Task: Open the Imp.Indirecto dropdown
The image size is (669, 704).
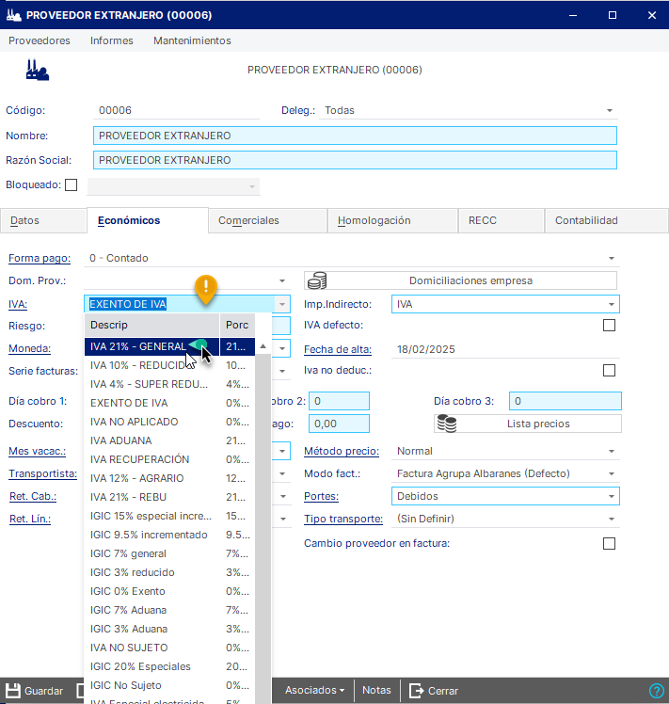Action: (x=611, y=304)
